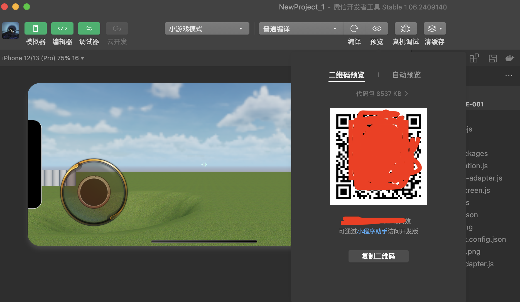Screen dimensions: 520x302
Task: Switch to the auto preview tab
Action: 406,75
